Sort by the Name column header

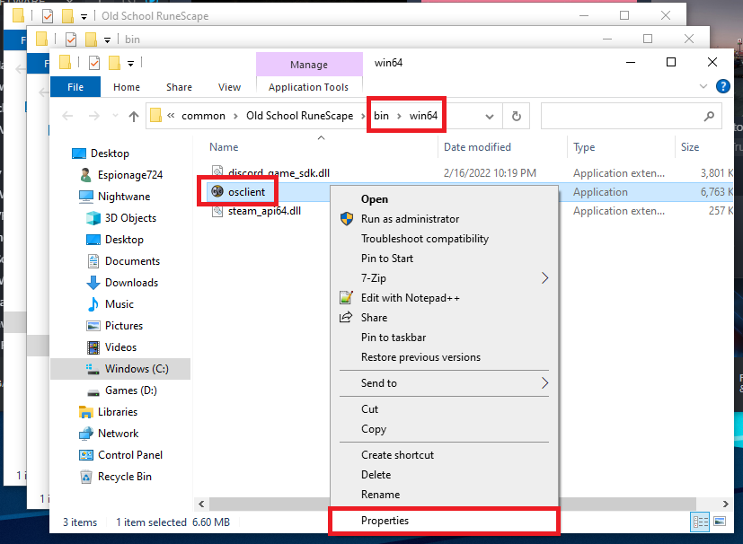coord(224,147)
